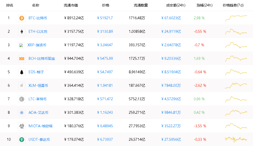Open ETH 7-day price trend chart
This screenshot has height=146, width=253.
pos(236,31)
